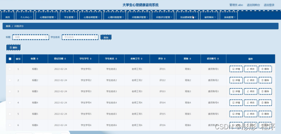This screenshot has height=134, width=281.
Task: Open the 活动 management menu beside 问卷评分管理
Action: click(187, 16)
